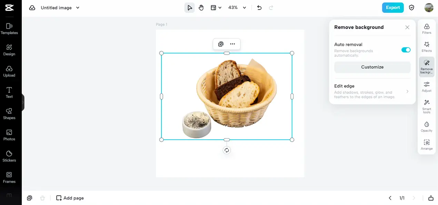
Task: Open the user profile avatar
Action: point(429,8)
